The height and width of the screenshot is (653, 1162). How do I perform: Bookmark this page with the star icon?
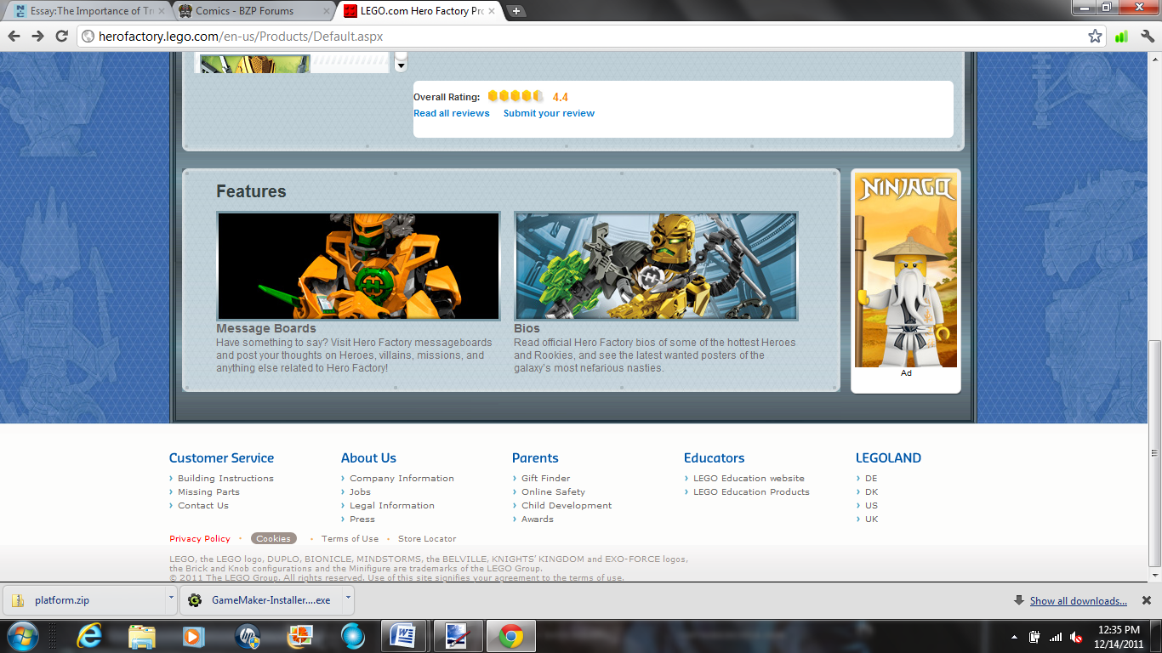click(1095, 37)
